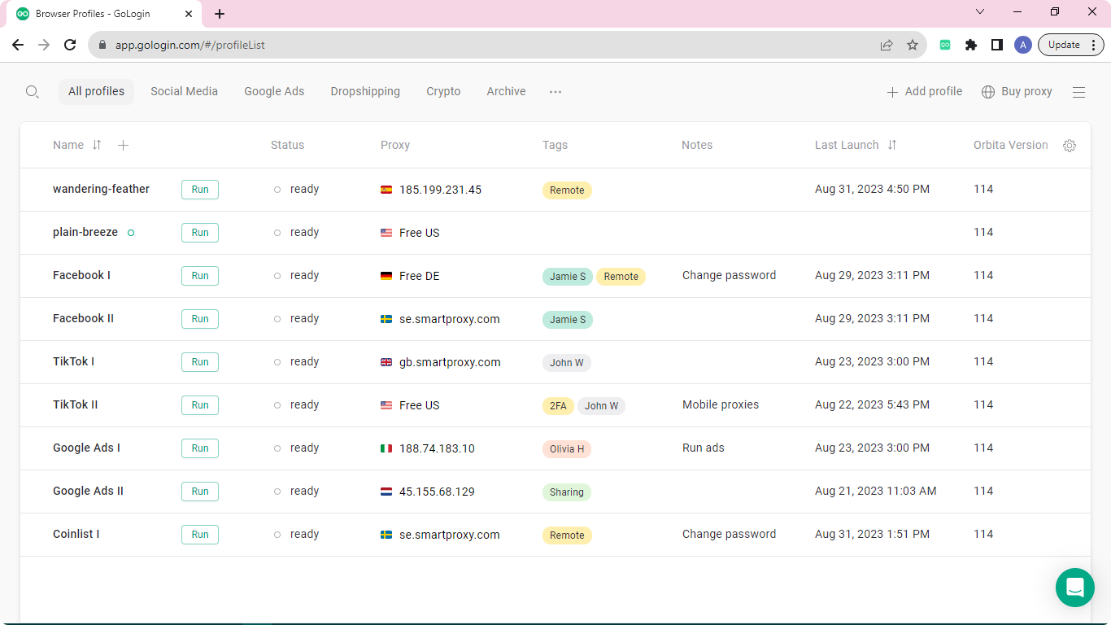The height and width of the screenshot is (625, 1111).
Task: Open hamburger menu at top right
Action: [x=1078, y=92]
